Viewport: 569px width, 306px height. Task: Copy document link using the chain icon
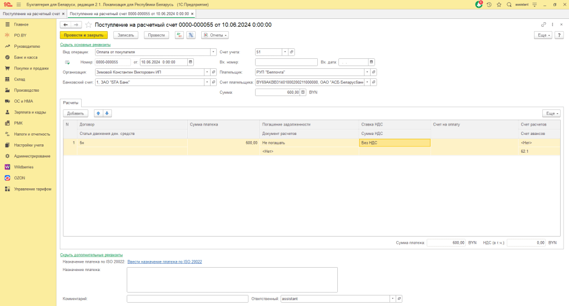pyautogui.click(x=543, y=25)
